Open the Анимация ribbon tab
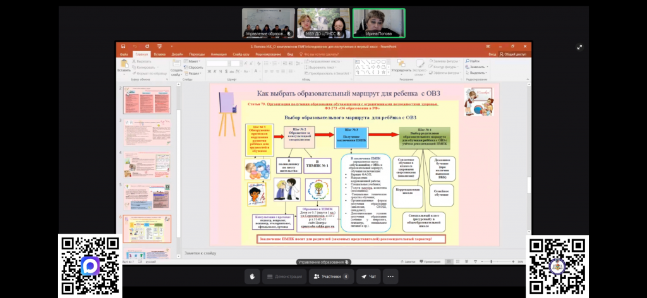The width and height of the screenshot is (647, 298). click(218, 54)
